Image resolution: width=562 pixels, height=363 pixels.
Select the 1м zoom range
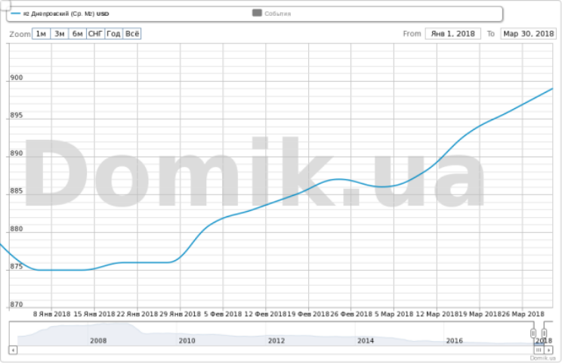[42, 34]
